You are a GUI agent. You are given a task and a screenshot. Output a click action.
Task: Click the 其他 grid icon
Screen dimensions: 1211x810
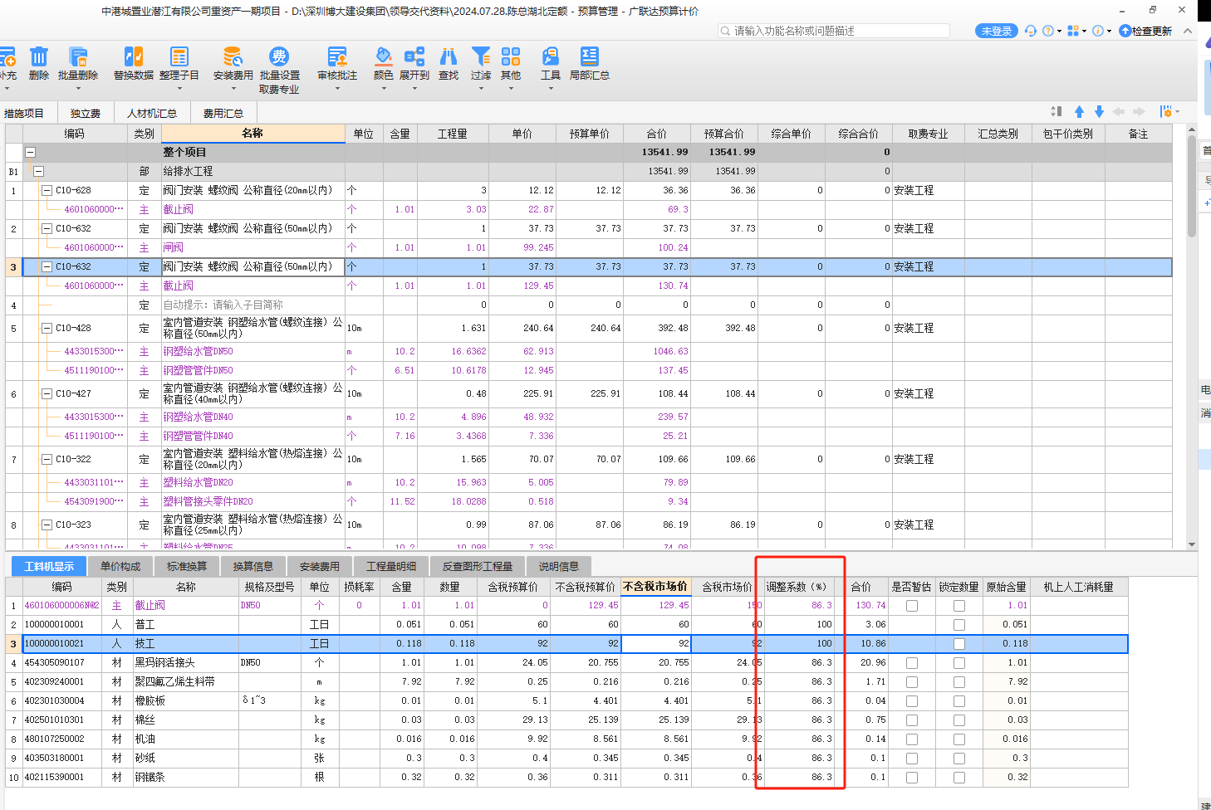[511, 56]
